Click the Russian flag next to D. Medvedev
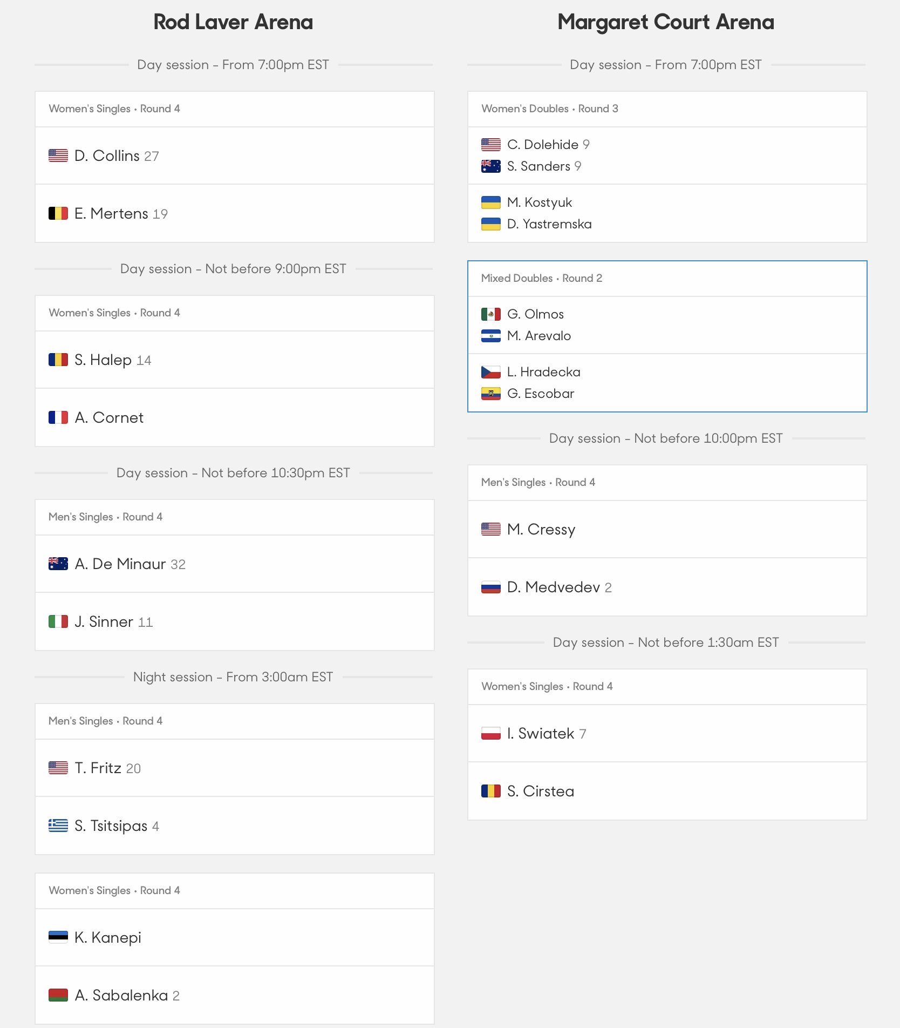900x1028 pixels. 491,587
